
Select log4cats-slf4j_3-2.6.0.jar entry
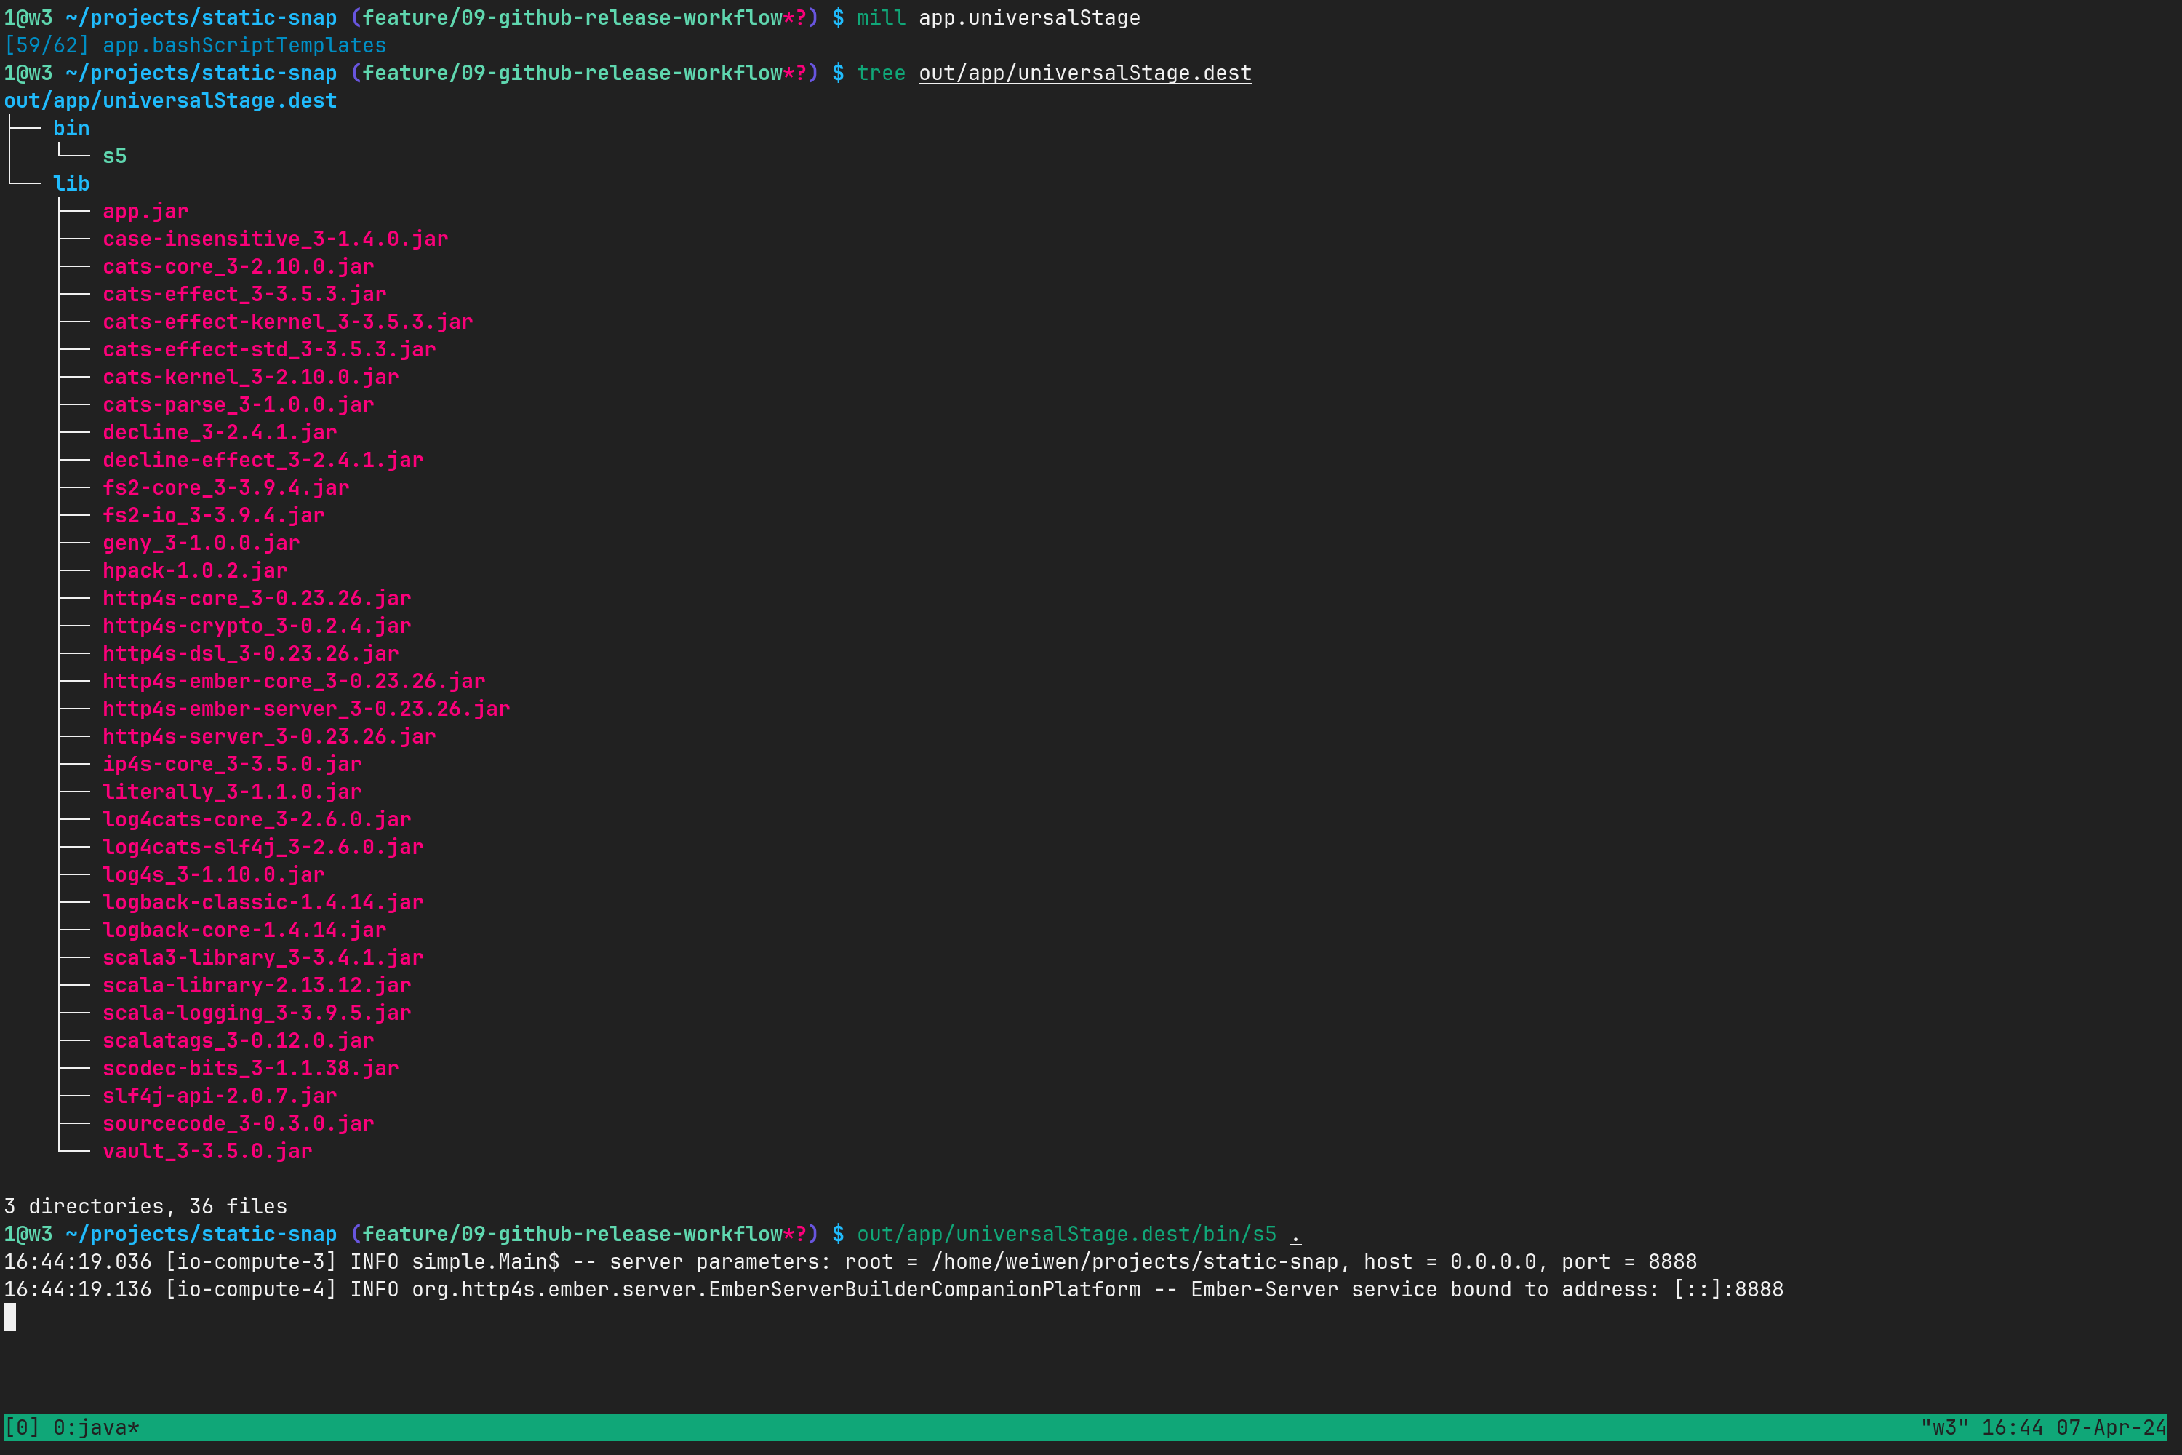(x=263, y=848)
